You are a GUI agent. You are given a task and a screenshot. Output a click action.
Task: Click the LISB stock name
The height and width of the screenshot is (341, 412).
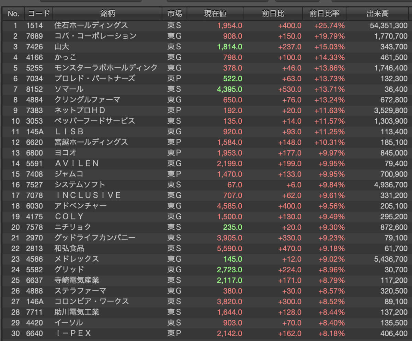coord(69,132)
